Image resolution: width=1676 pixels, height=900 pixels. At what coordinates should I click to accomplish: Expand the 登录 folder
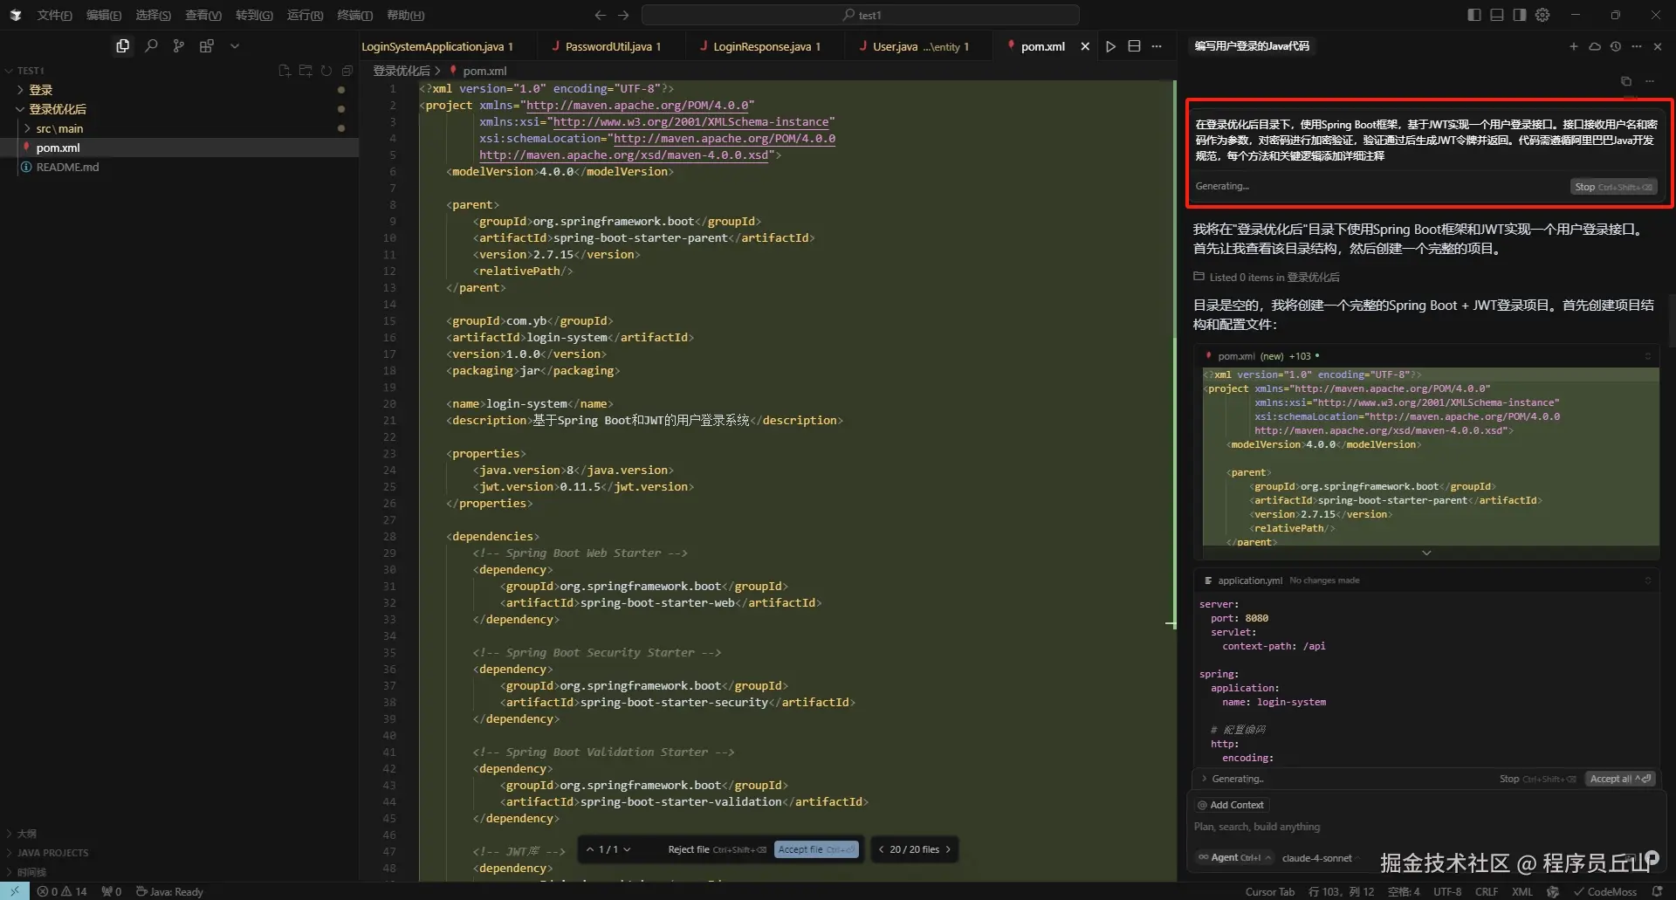[40, 90]
